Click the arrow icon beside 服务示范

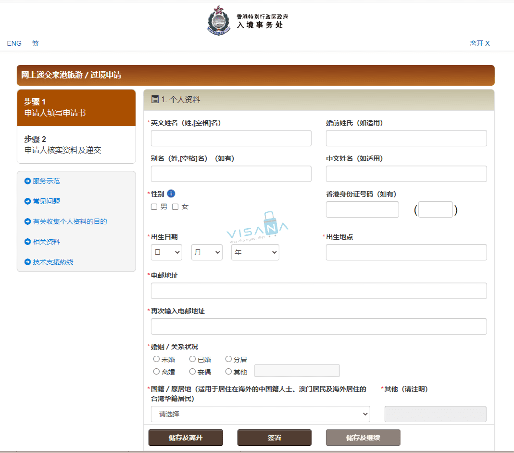tap(28, 181)
